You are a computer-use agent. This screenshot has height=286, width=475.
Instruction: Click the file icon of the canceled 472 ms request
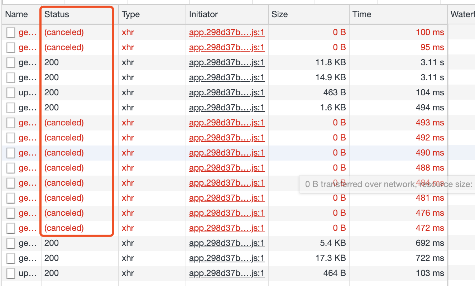point(11,228)
